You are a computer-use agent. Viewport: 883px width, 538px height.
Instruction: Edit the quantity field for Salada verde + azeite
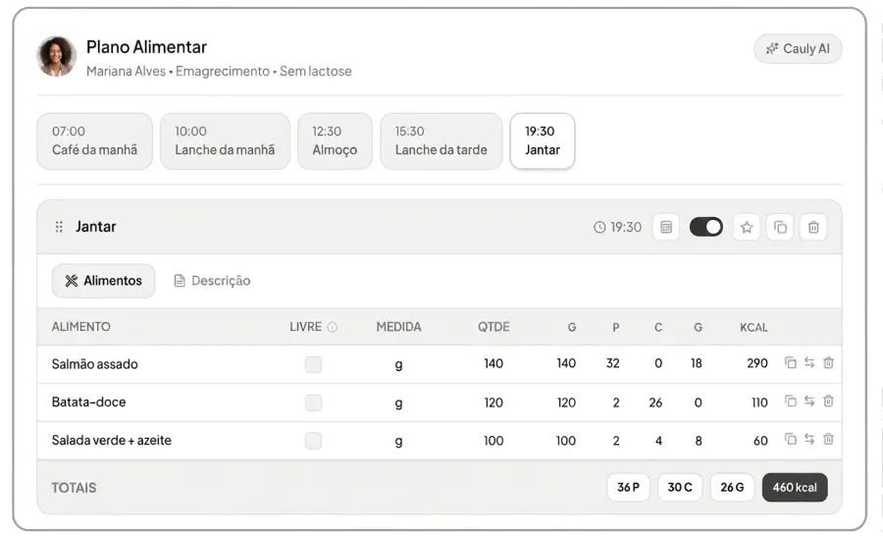pyautogui.click(x=493, y=441)
